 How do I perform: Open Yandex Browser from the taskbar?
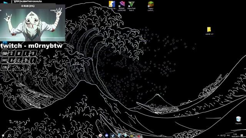pyautogui.click(x=100, y=135)
